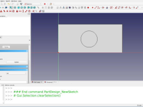Open the Windows menu
The width and height of the screenshot is (143, 107).
point(14,1)
